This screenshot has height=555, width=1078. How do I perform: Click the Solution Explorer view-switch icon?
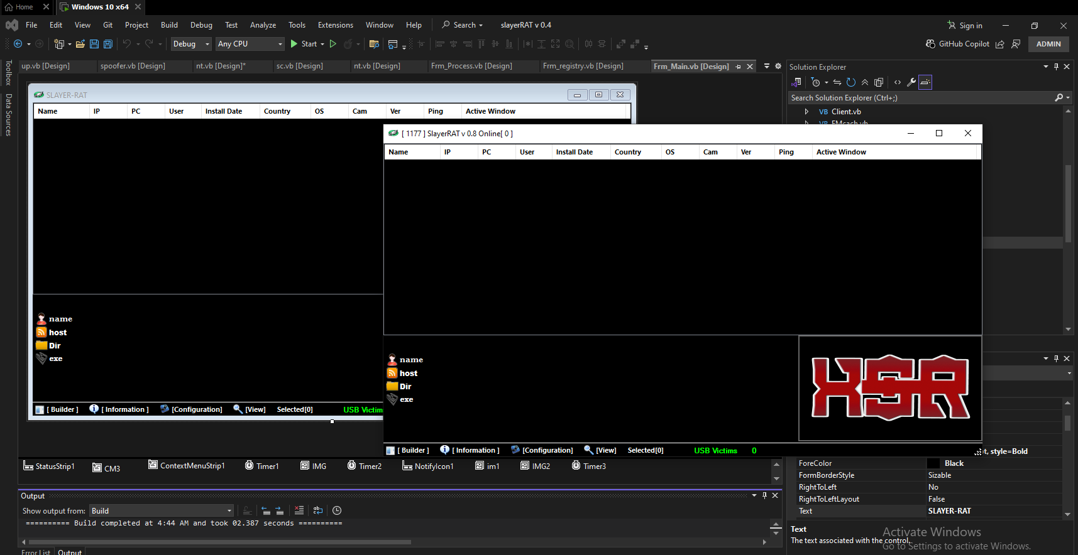796,82
